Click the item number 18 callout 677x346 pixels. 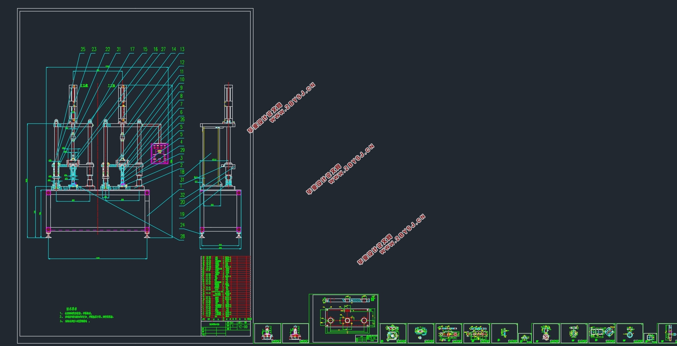pyautogui.click(x=182, y=172)
